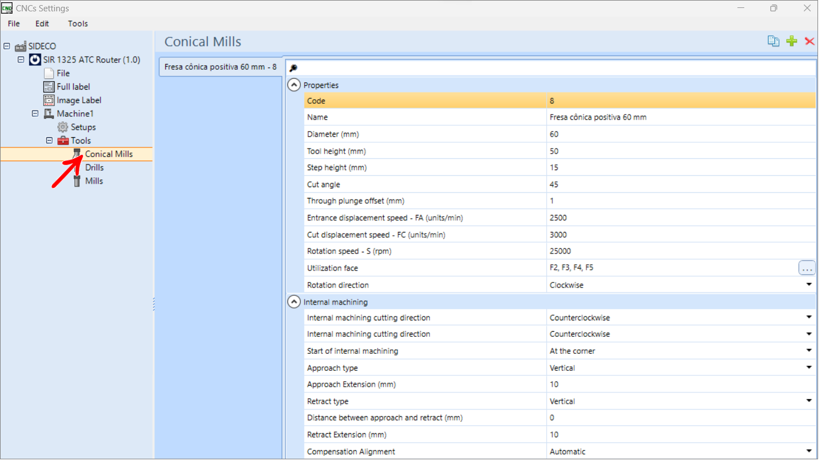
Task: Click the SIR 1325 ATC Router icon
Action: pos(35,60)
